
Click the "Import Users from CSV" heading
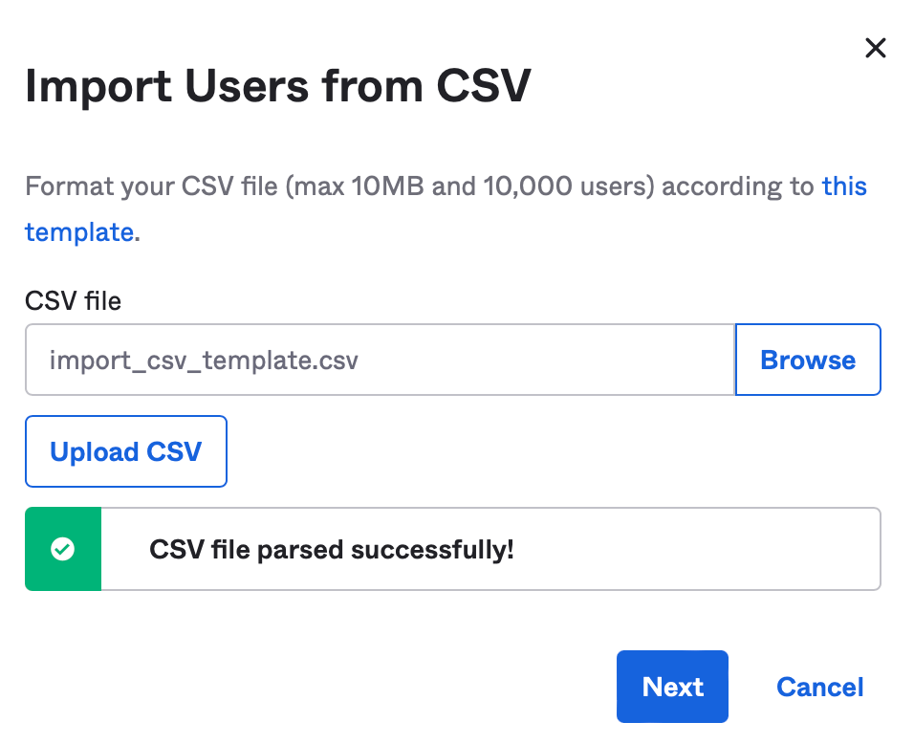pos(277,87)
